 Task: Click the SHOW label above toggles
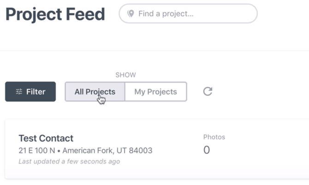coord(125,75)
